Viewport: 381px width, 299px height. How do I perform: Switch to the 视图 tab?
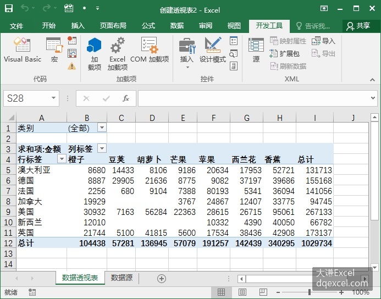click(x=234, y=26)
